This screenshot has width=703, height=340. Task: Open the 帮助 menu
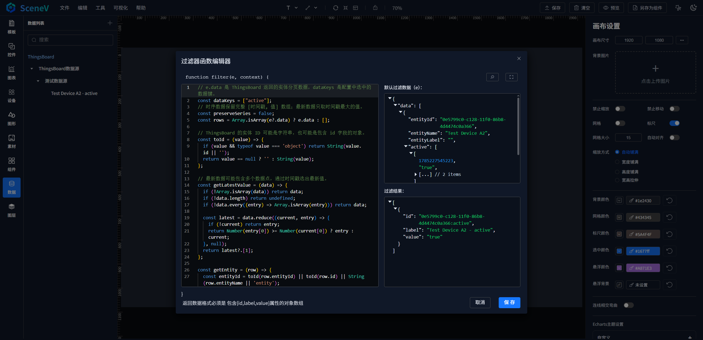(141, 8)
